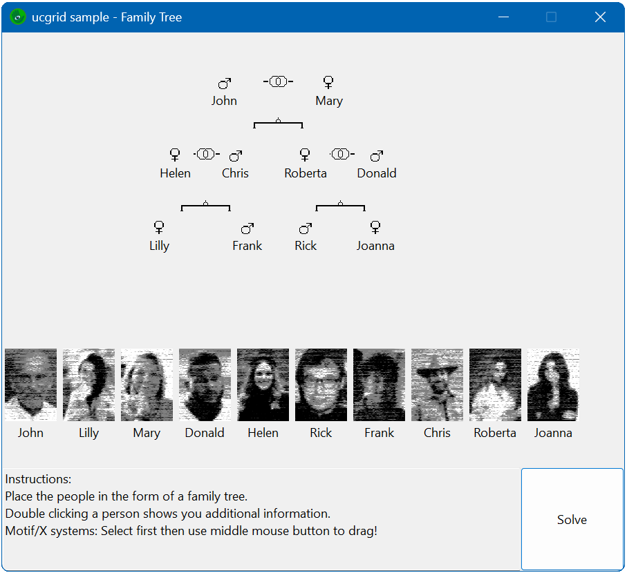This screenshot has height=573, width=627.
Task: Click the female symbol above Joanna in tree
Action: click(375, 227)
